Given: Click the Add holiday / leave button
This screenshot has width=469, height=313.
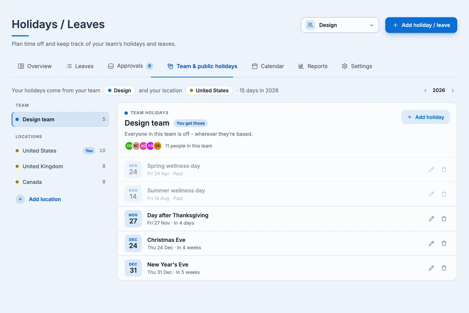Looking at the screenshot, I should [x=421, y=25].
